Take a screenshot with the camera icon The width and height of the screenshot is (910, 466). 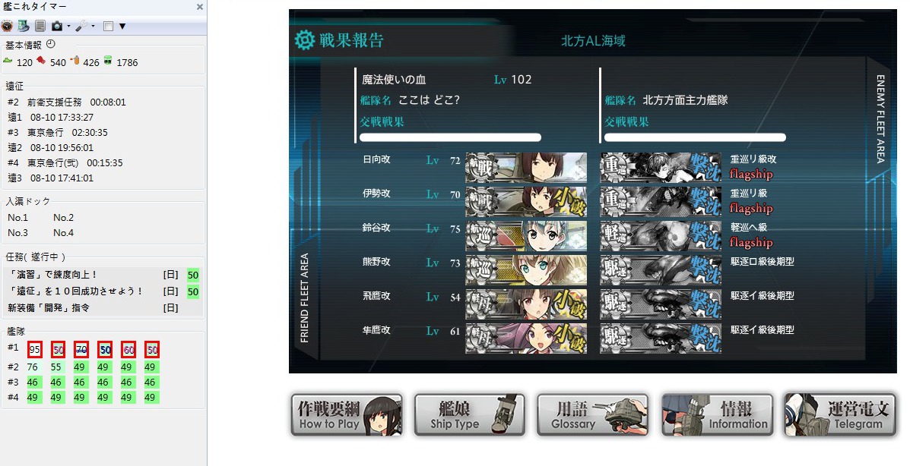coord(57,26)
